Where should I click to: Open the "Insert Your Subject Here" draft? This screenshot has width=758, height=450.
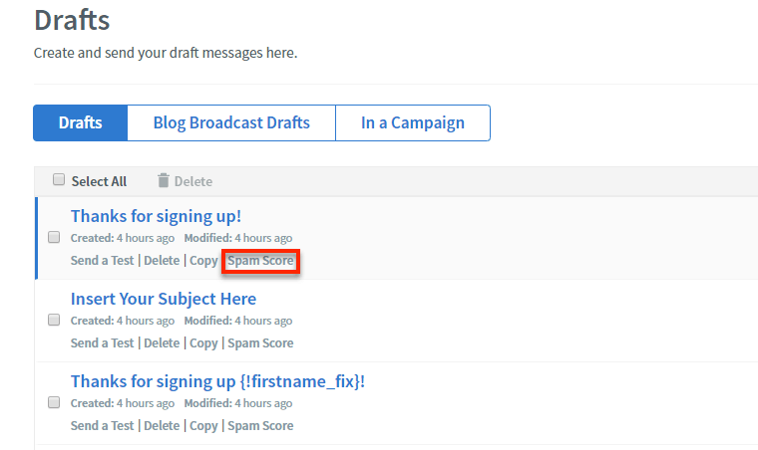tap(164, 299)
